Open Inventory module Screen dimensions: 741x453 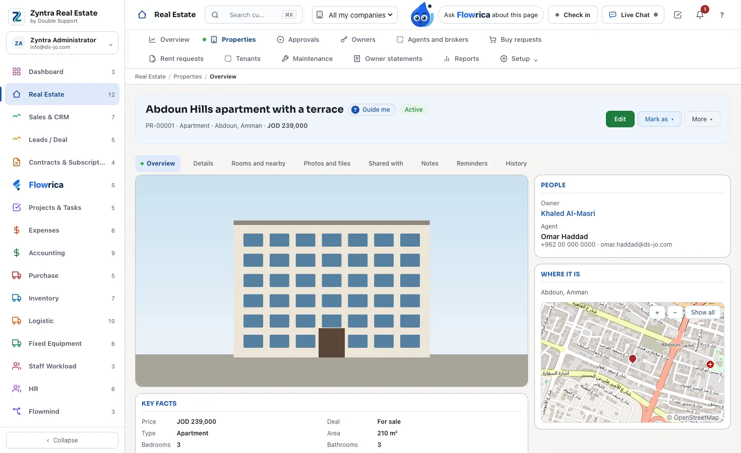pyautogui.click(x=63, y=298)
